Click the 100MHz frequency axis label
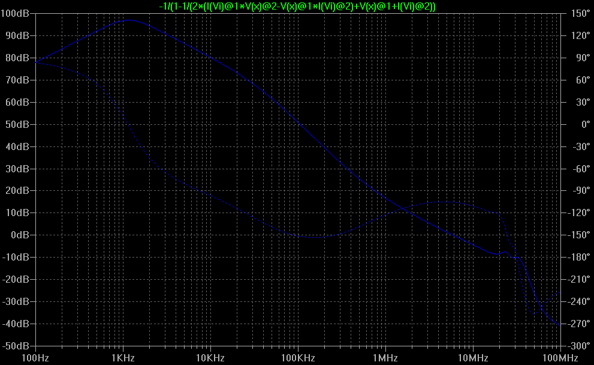The width and height of the screenshot is (594, 365). click(x=560, y=358)
